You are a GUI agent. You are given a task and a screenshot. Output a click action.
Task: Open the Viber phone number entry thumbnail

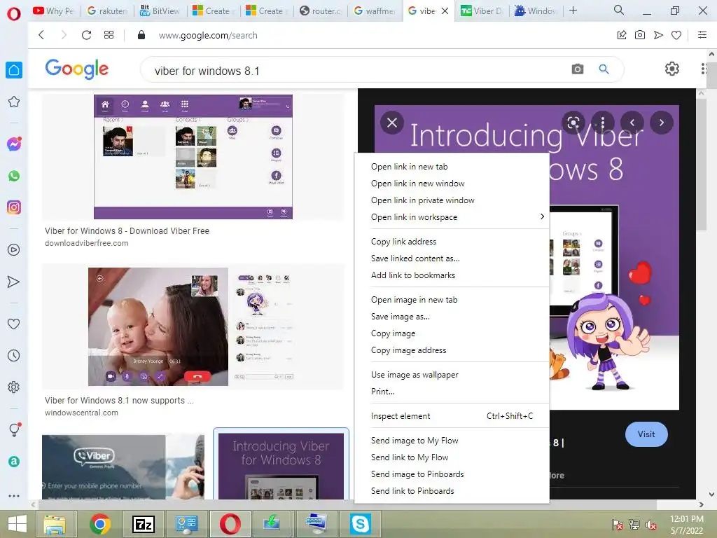pos(123,467)
